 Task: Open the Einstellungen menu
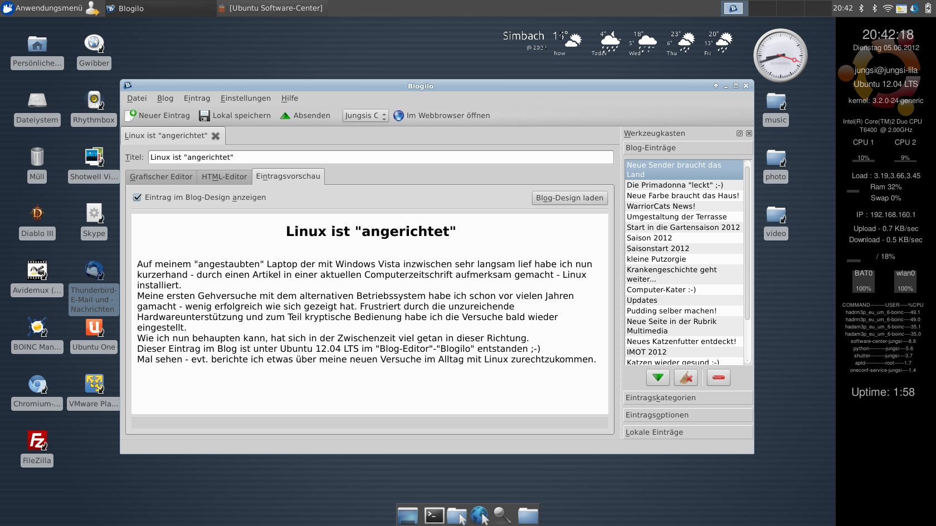coord(245,99)
